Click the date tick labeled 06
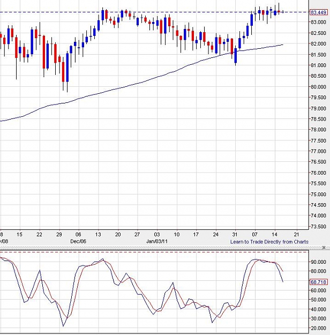Image resolution: width=330 pixels, height=335 pixels. [78, 235]
